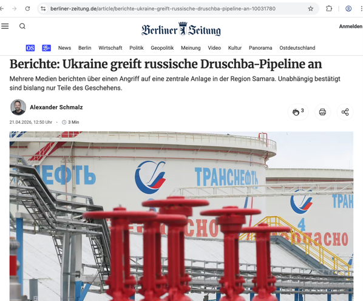Switch to the Wirtschaft section
Screen dimensions: 363x301
(x=110, y=48)
